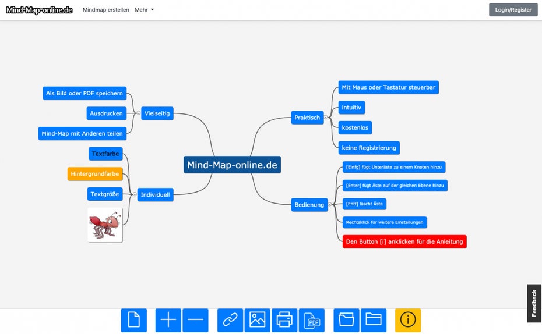Select the kostenlos node
The height and width of the screenshot is (334, 542).
[x=355, y=127]
